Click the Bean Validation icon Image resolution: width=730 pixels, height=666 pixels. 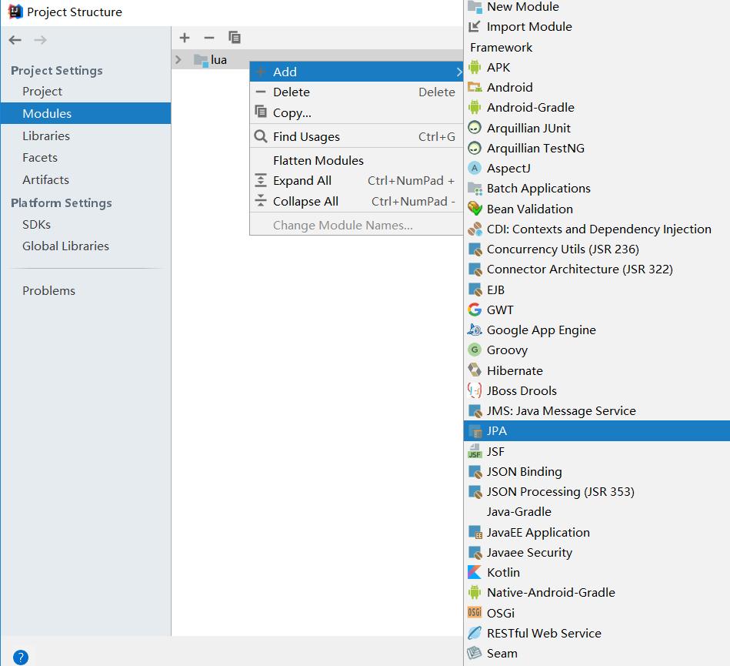[x=475, y=209]
